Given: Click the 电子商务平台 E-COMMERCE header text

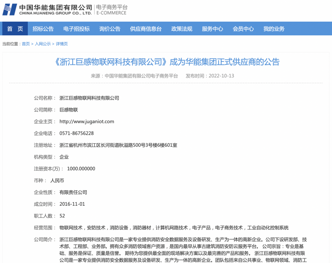Looking at the screenshot, I should (x=112, y=10).
